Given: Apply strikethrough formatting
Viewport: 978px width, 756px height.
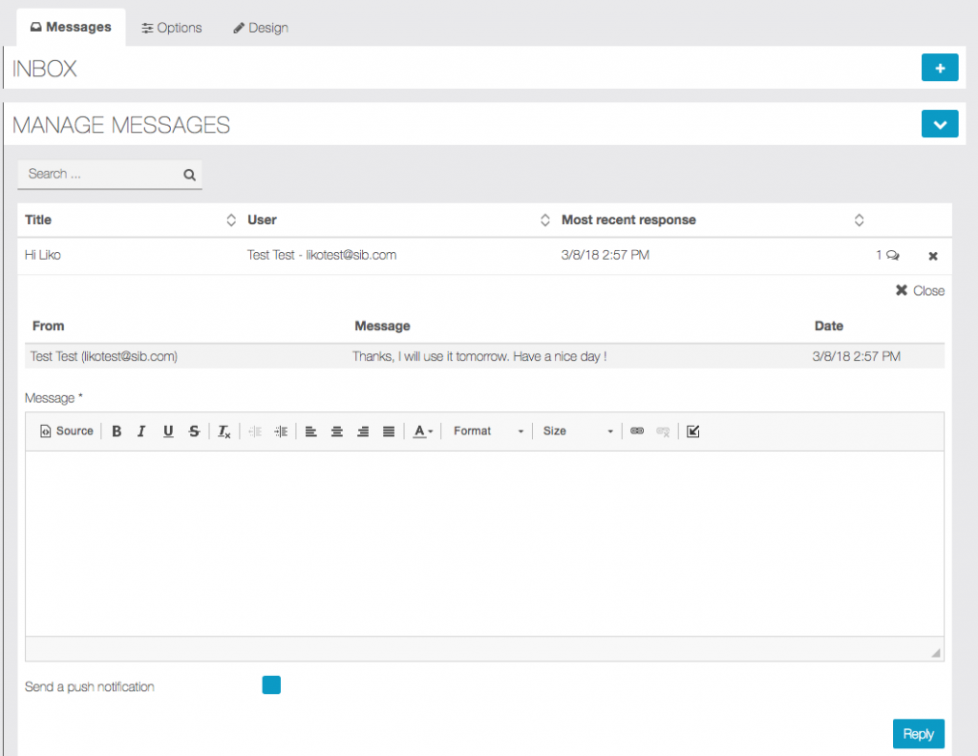Looking at the screenshot, I should pyautogui.click(x=193, y=430).
